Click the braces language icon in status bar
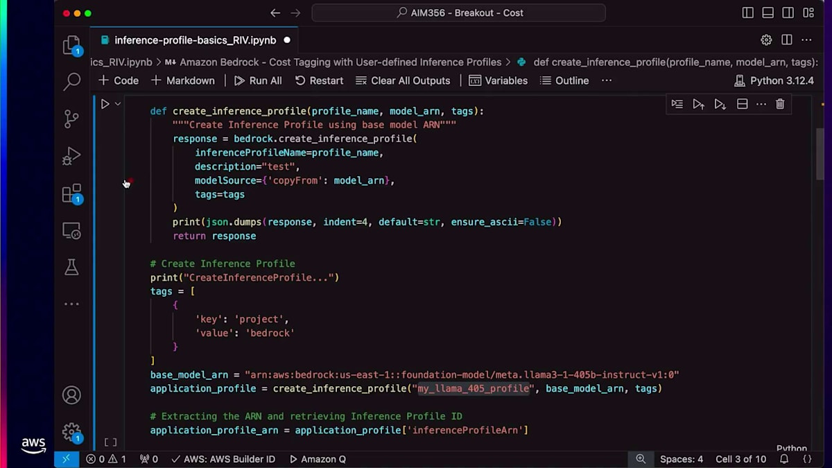This screenshot has width=832, height=468. [807, 459]
